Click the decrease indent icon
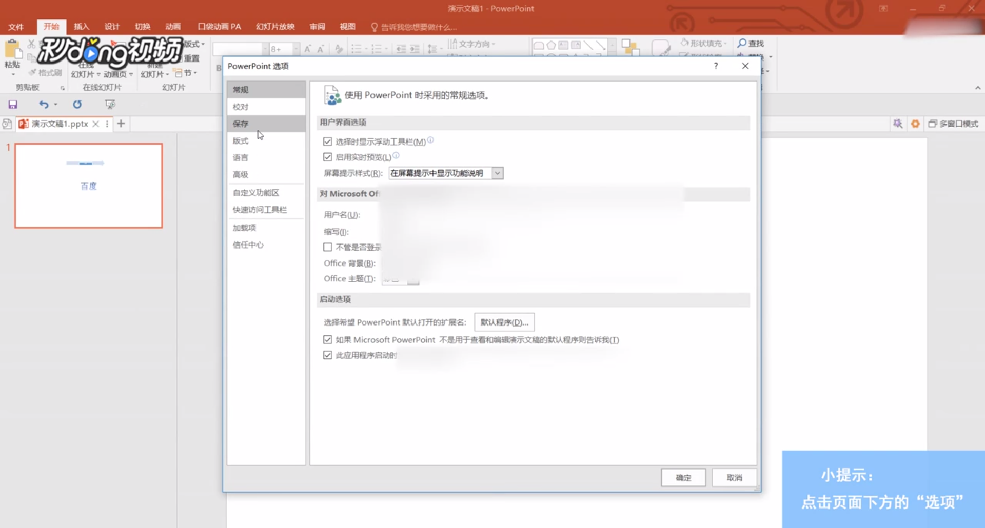The image size is (985, 528). [x=401, y=49]
